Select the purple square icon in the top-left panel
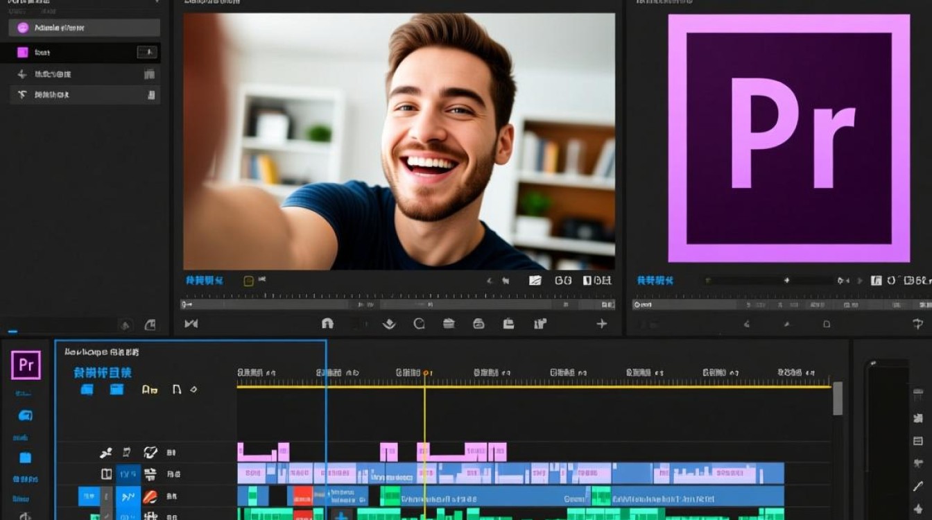Viewport: 932px width, 520px height. [22, 52]
